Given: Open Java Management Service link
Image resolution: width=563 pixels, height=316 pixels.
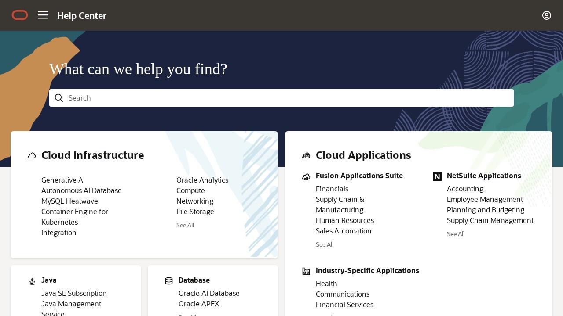Looking at the screenshot, I should pyautogui.click(x=71, y=309).
